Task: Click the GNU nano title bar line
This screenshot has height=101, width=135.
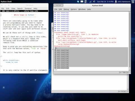Action: [x=24, y=11]
